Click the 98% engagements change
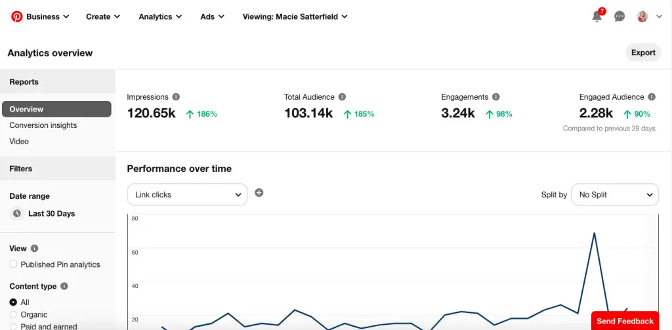The height and width of the screenshot is (330, 672). point(499,114)
